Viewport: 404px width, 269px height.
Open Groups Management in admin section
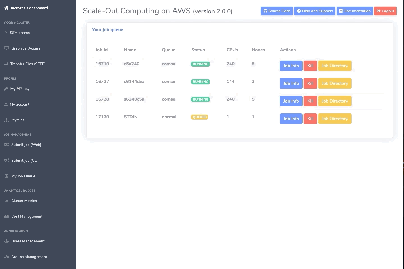point(29,257)
